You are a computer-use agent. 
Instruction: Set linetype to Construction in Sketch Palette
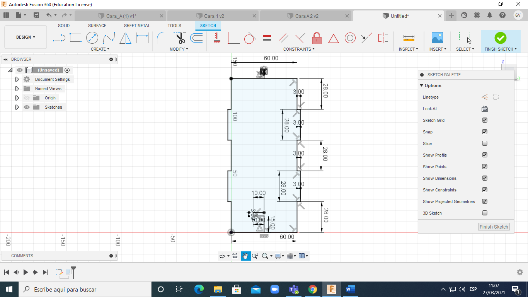coord(485,97)
